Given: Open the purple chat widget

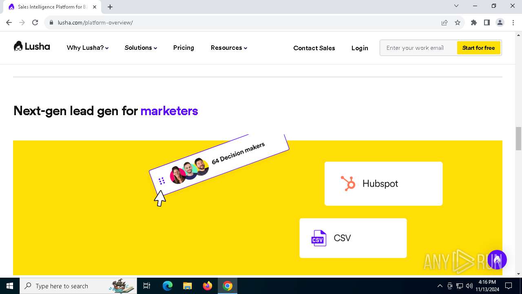Looking at the screenshot, I should coord(497,260).
